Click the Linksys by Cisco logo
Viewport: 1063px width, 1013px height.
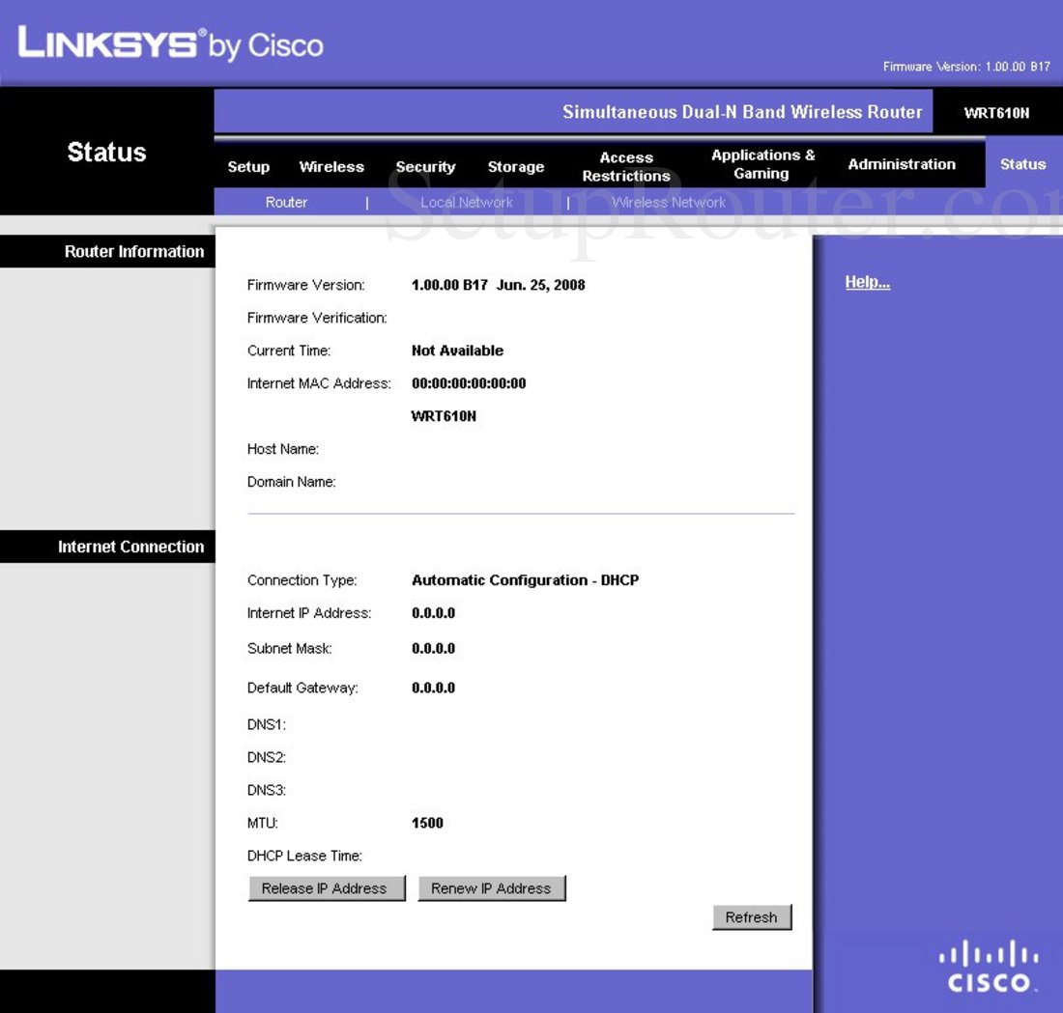[171, 43]
